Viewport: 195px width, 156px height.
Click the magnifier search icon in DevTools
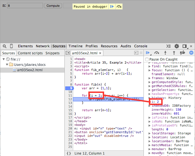(5, 46)
